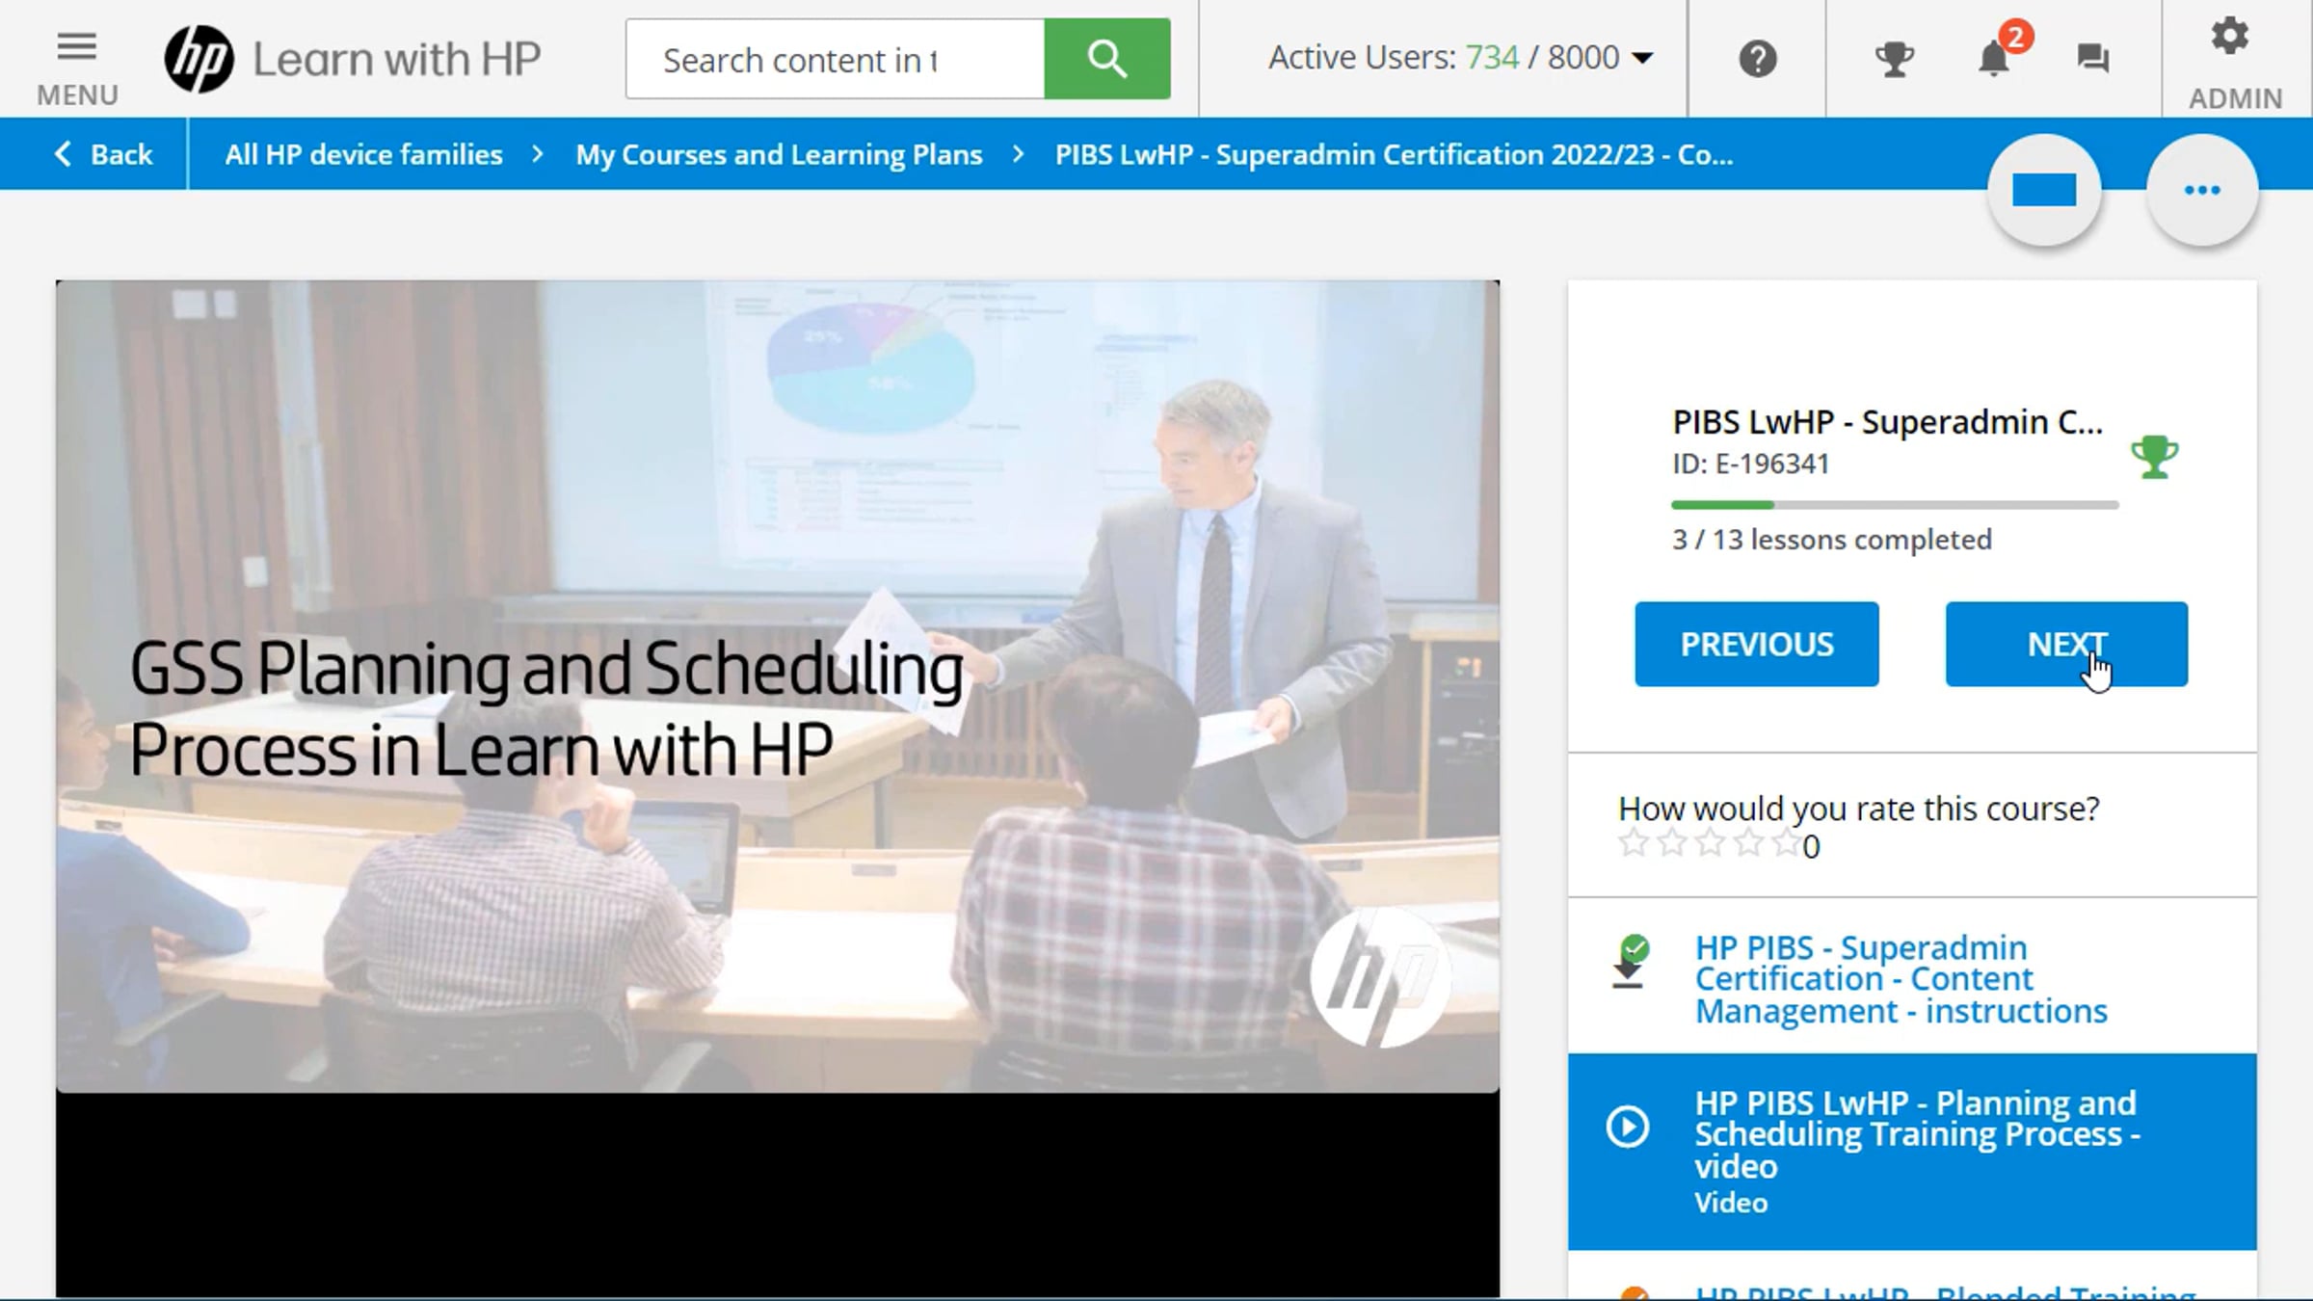
Task: Open the trophy achievements icon in header
Action: (1894, 59)
